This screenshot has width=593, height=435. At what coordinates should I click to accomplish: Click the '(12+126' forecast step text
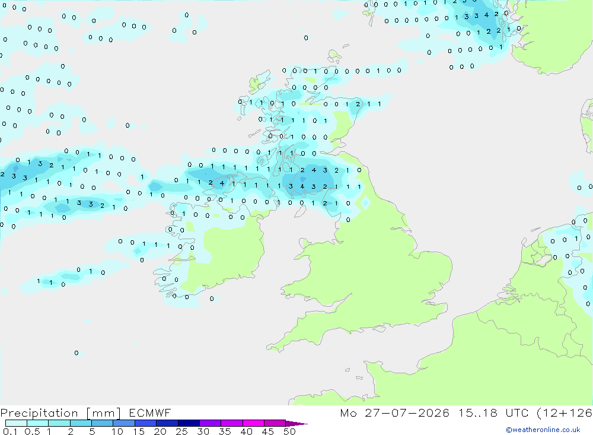tap(565, 412)
